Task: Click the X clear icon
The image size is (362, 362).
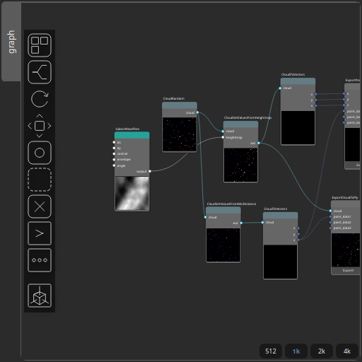Action: [x=40, y=206]
